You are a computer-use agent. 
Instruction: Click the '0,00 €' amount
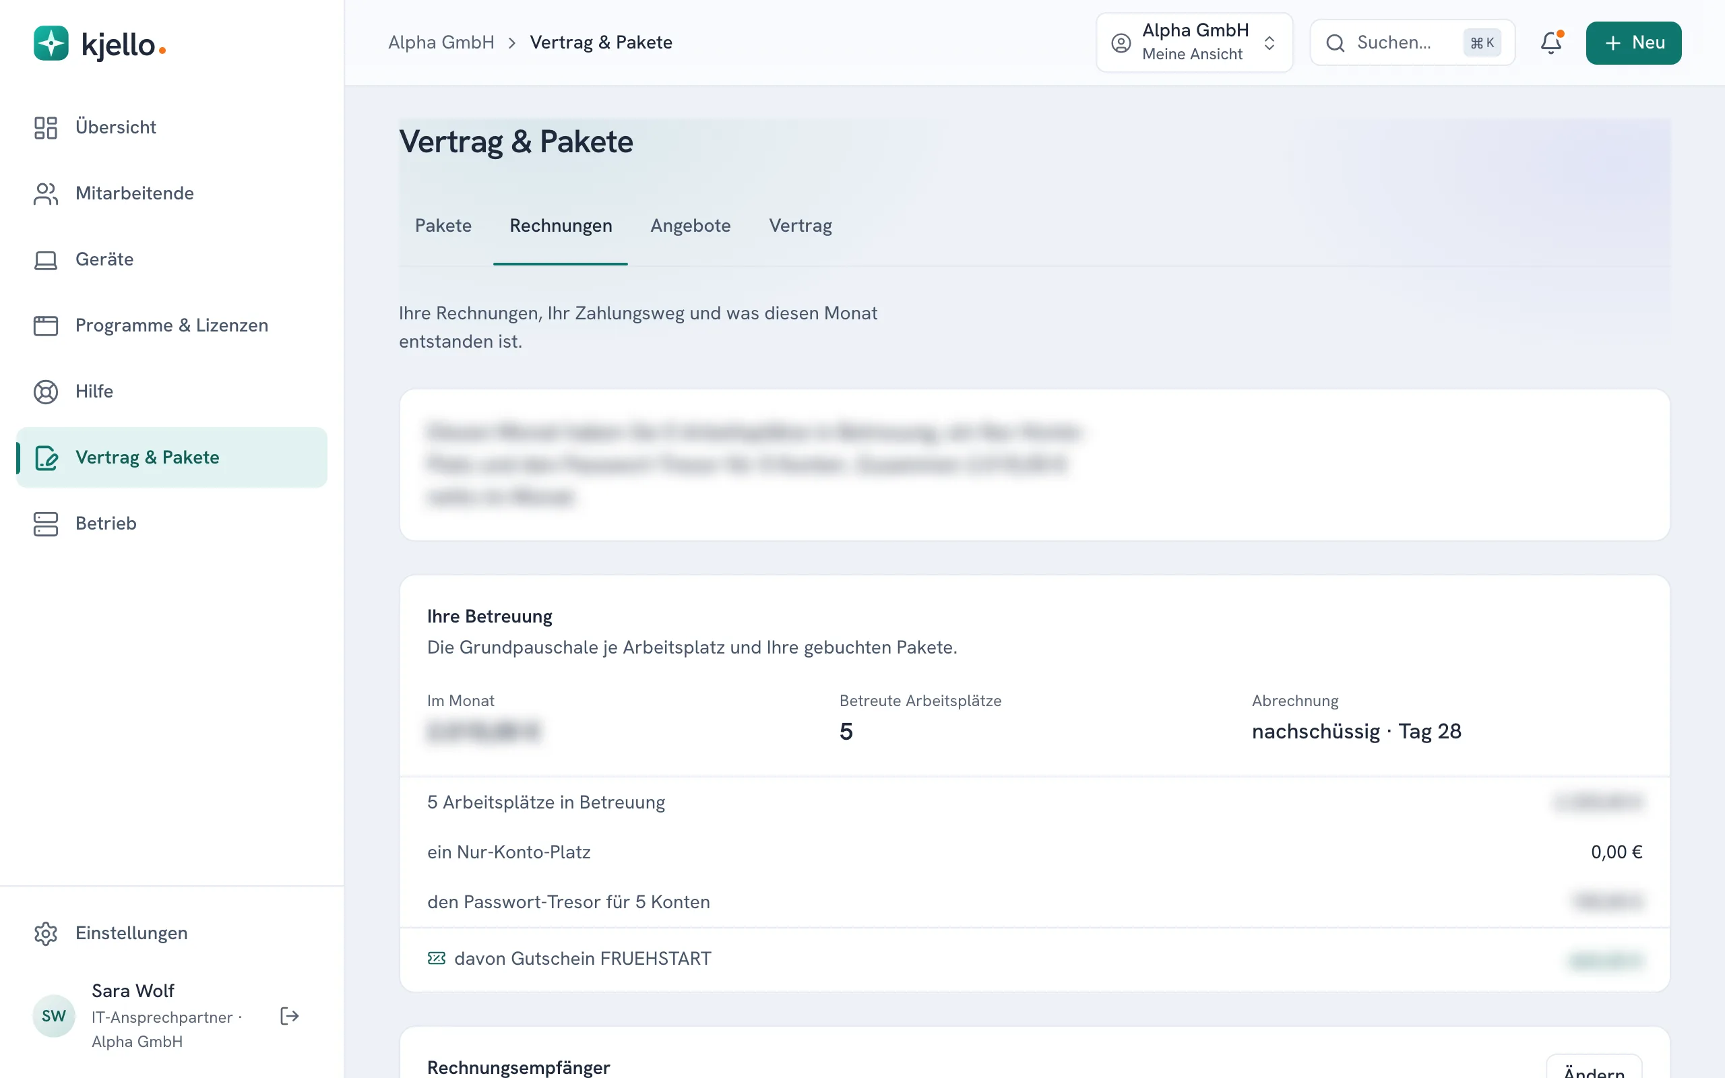(x=1616, y=852)
